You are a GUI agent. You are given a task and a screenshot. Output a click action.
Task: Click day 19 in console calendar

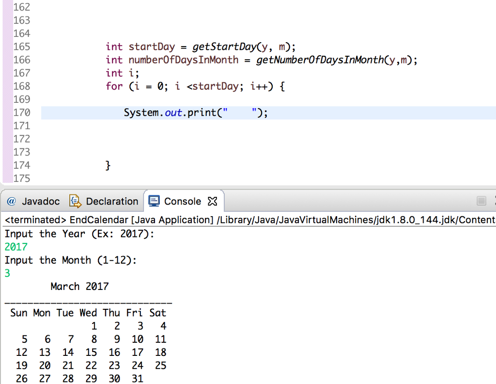tap(22, 366)
